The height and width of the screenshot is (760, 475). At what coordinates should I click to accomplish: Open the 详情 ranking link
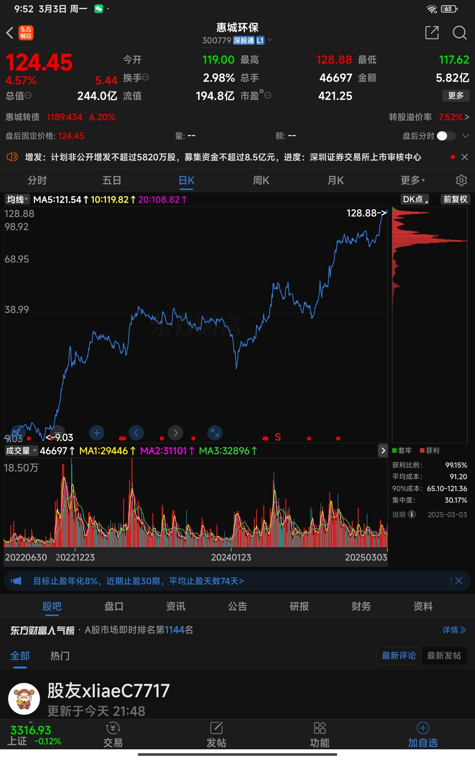(454, 630)
